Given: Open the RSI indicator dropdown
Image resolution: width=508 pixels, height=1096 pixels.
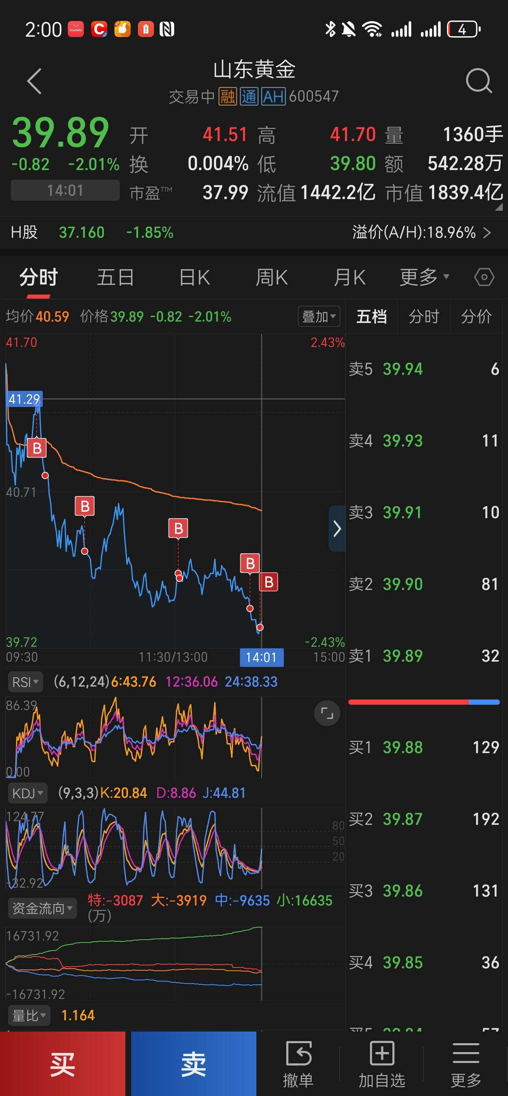Looking at the screenshot, I should pos(25,682).
